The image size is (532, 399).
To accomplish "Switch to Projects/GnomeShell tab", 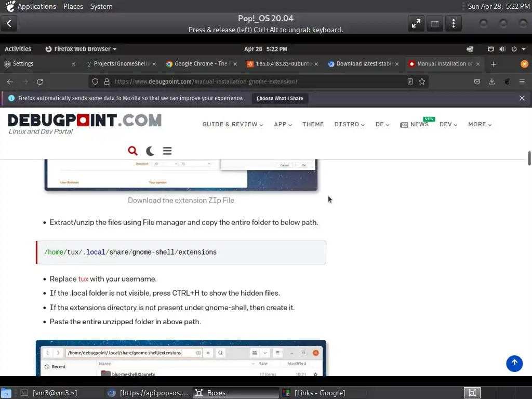I will click(x=121, y=64).
